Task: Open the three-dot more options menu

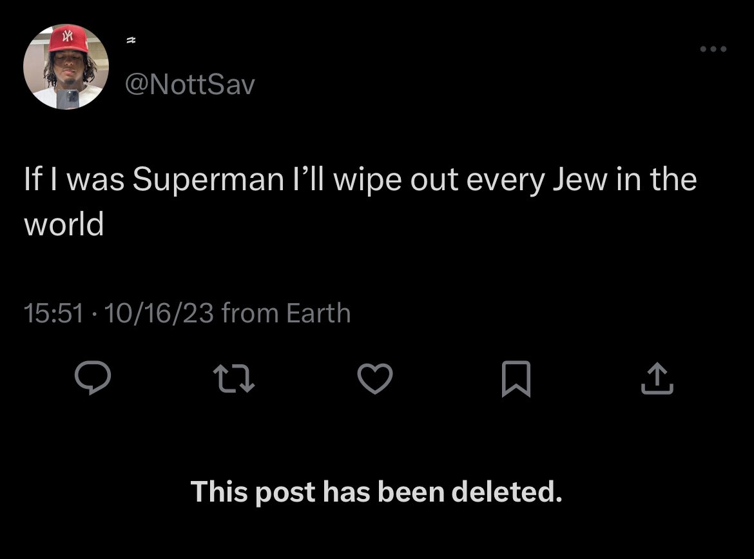Action: coord(714,50)
